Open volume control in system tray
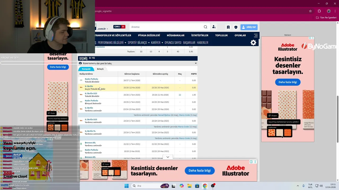 [x=321, y=186]
